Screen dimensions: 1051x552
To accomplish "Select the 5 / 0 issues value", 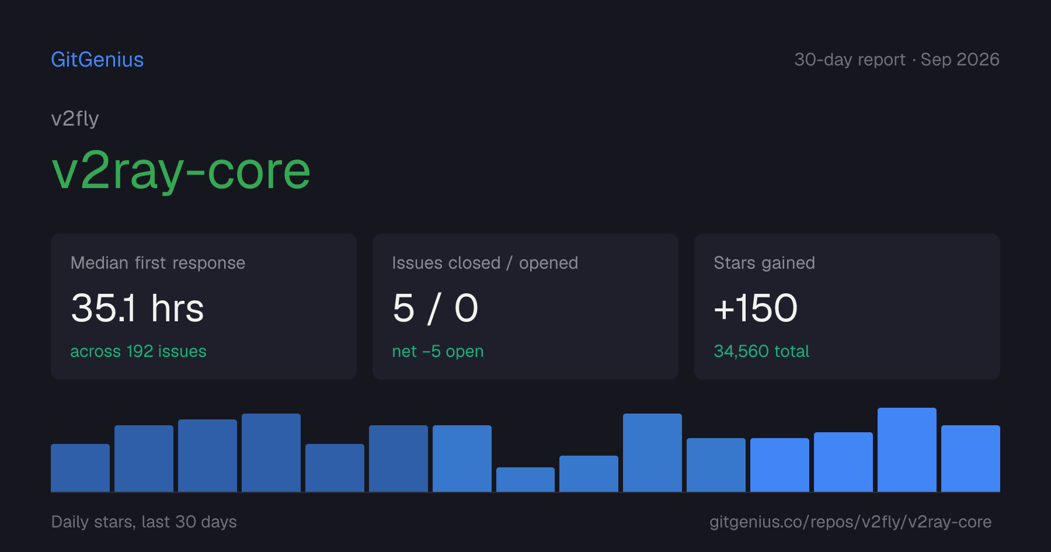I will coord(436,308).
